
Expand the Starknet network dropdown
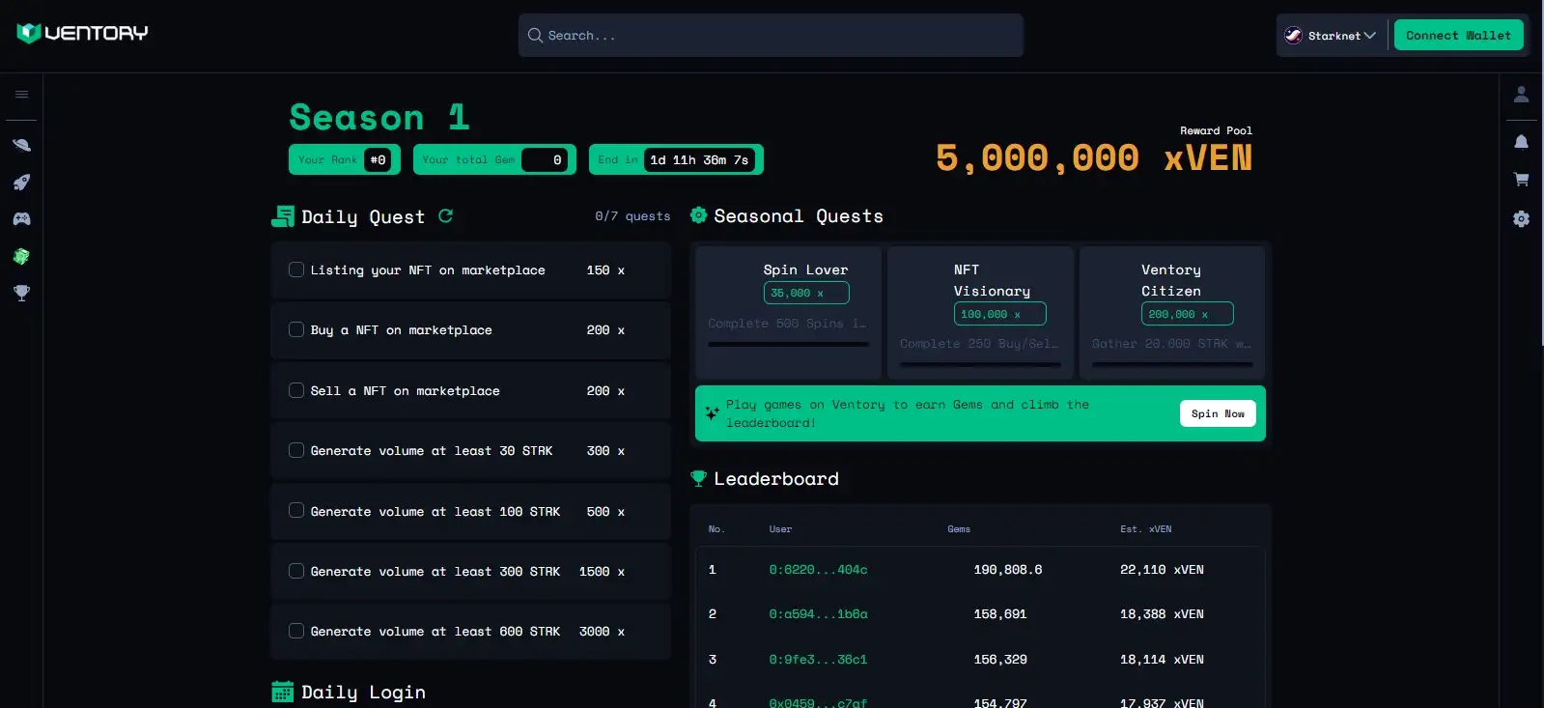(1331, 36)
